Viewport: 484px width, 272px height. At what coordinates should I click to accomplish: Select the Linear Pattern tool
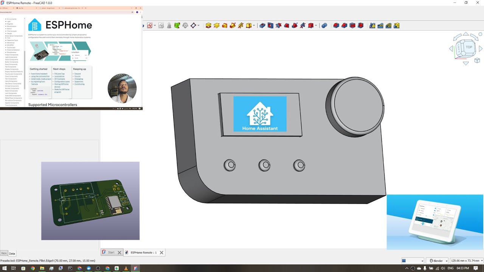click(380, 26)
